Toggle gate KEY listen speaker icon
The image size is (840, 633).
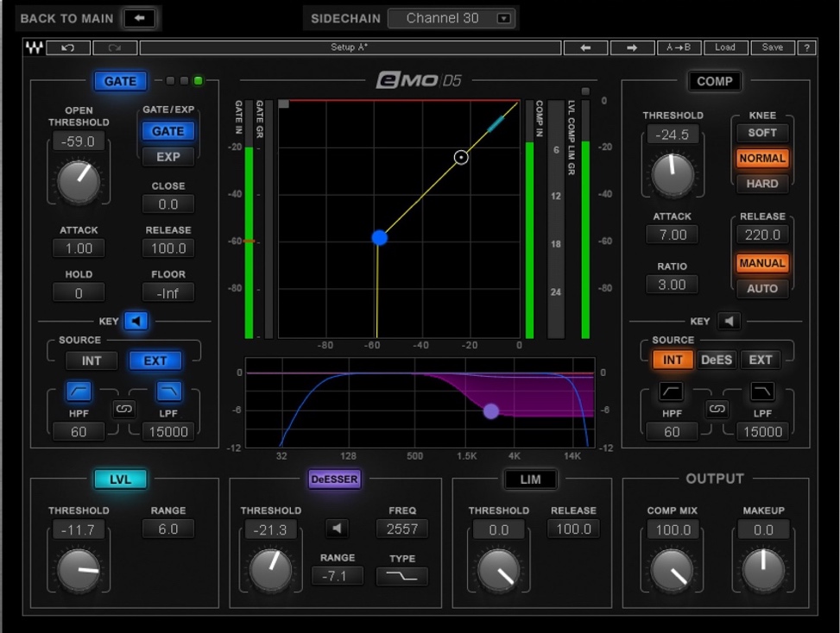point(136,321)
